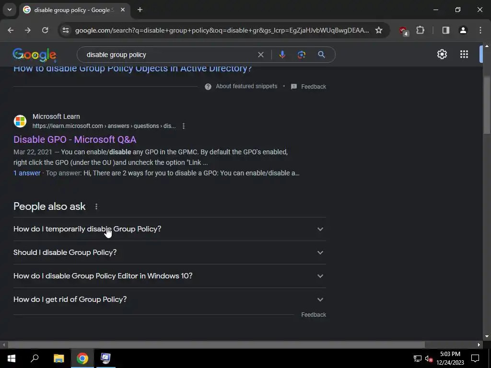The height and width of the screenshot is (368, 491).
Task: Open the learn.microsoft.com breadcrumb URL
Action: click(x=104, y=126)
